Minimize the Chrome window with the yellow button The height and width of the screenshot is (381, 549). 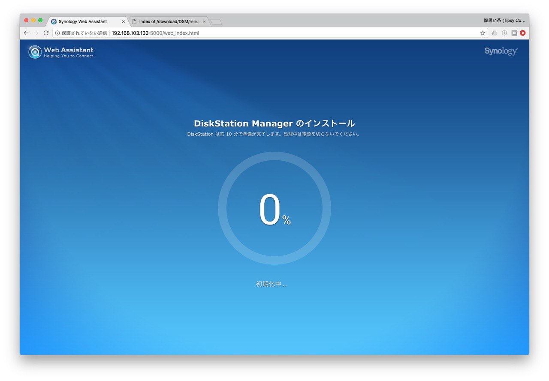coord(33,20)
